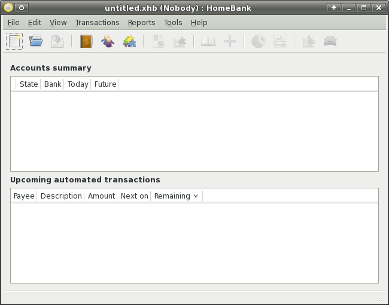Viewport: 389px width, 305px height.
Task: Click the scheduled templates document-clock icon
Action: coord(158,41)
